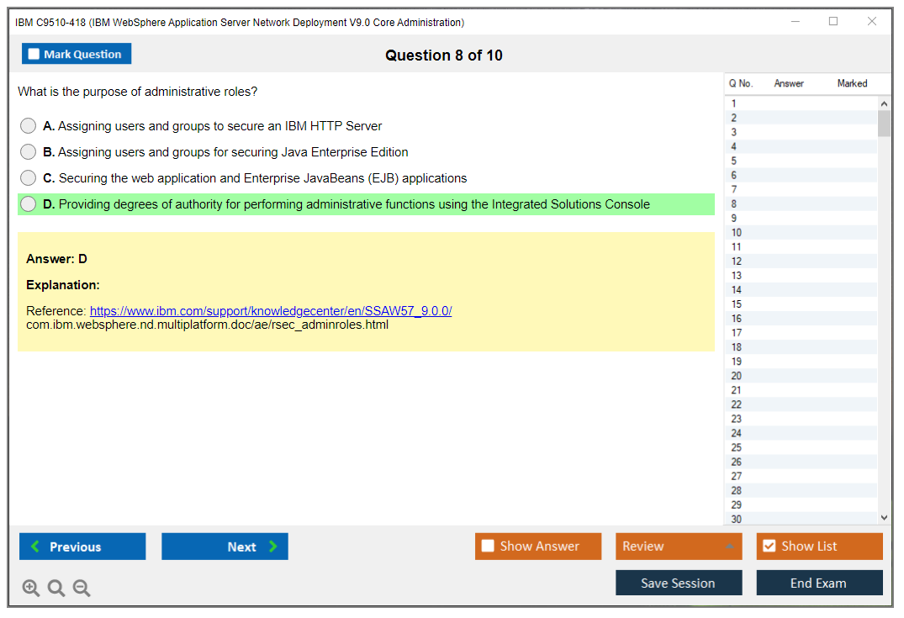
Task: Click End Exam button
Action: 819,583
